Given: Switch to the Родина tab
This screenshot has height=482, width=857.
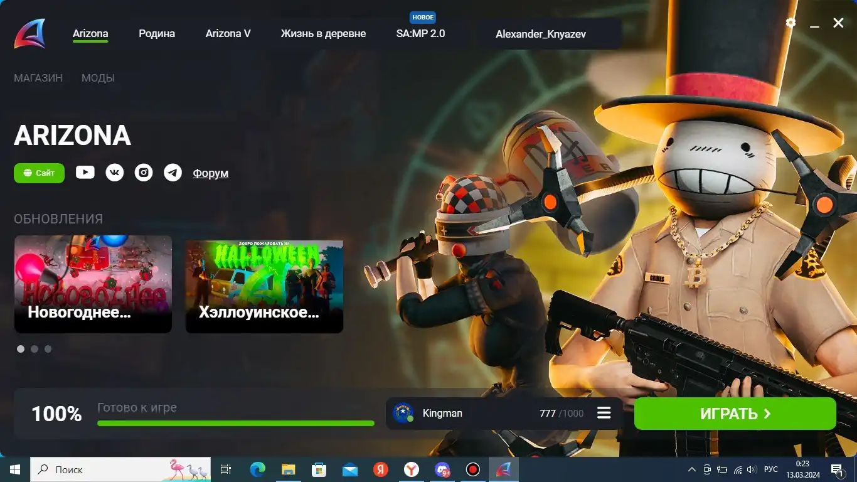Looking at the screenshot, I should pos(157,34).
